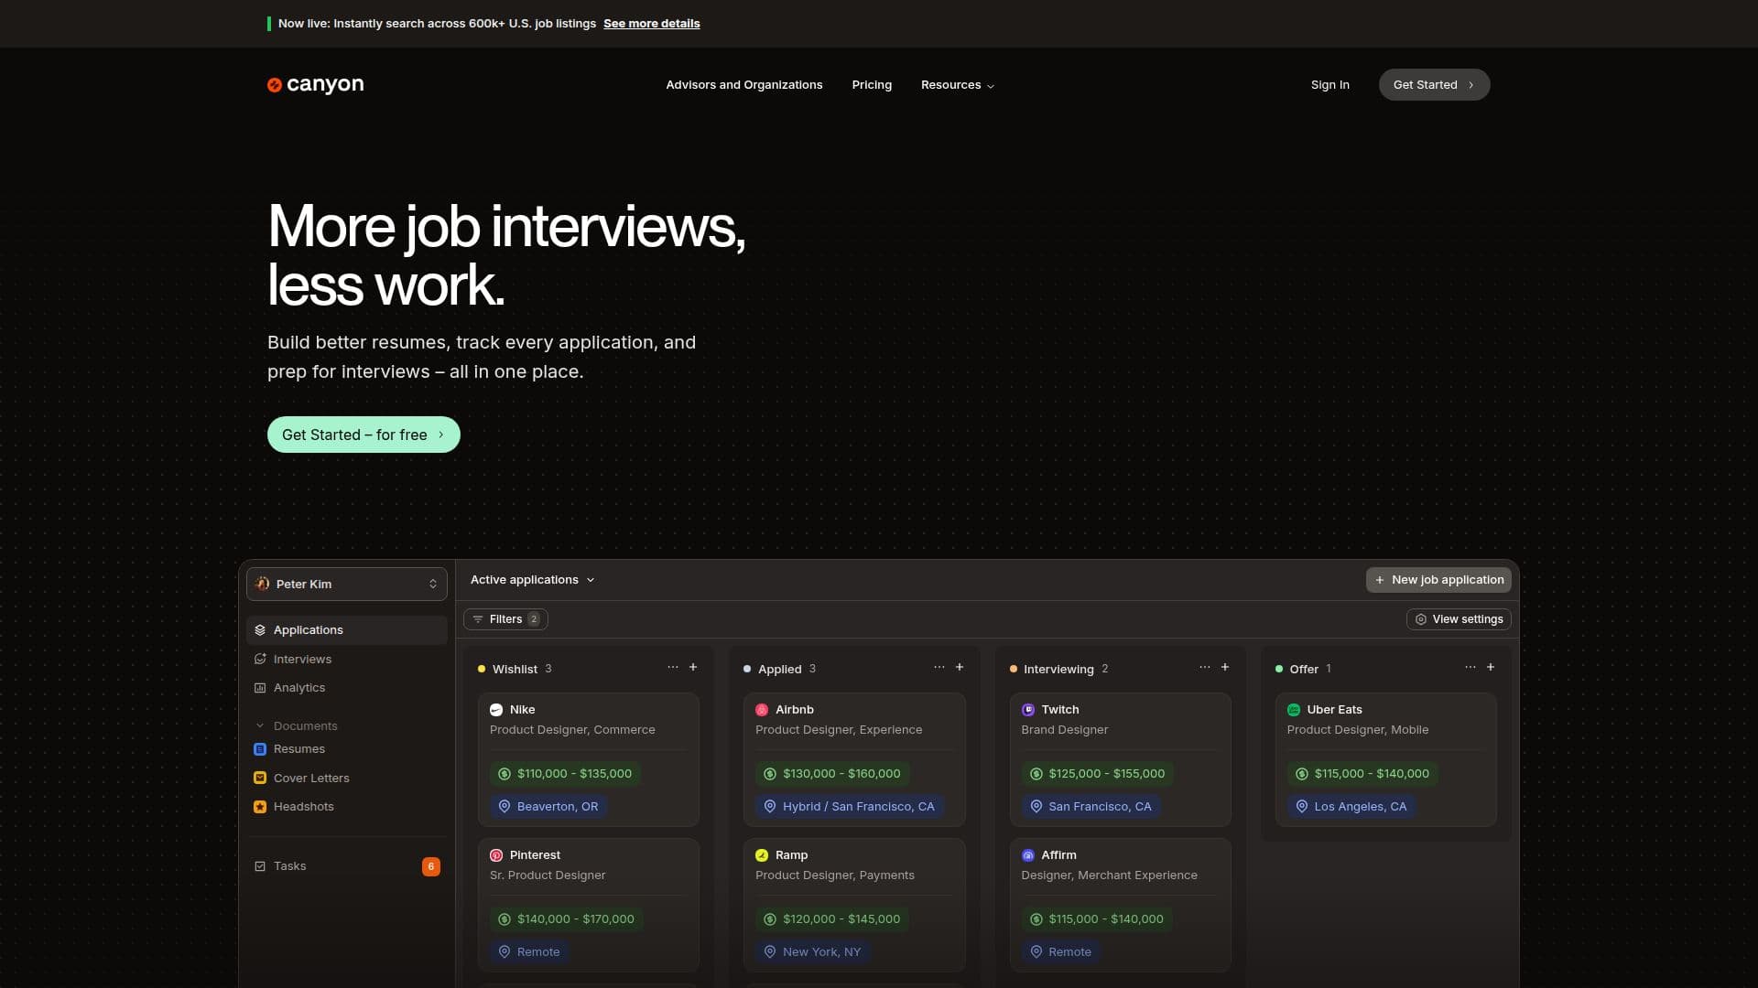Open Headshots documents
1758x988 pixels.
coord(347,807)
